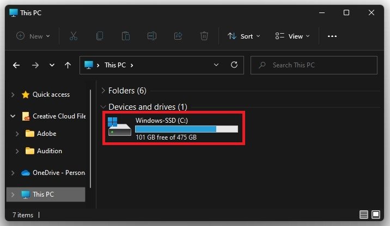390x226 pixels.
Task: Click the Cut scissors icon
Action: point(74,36)
